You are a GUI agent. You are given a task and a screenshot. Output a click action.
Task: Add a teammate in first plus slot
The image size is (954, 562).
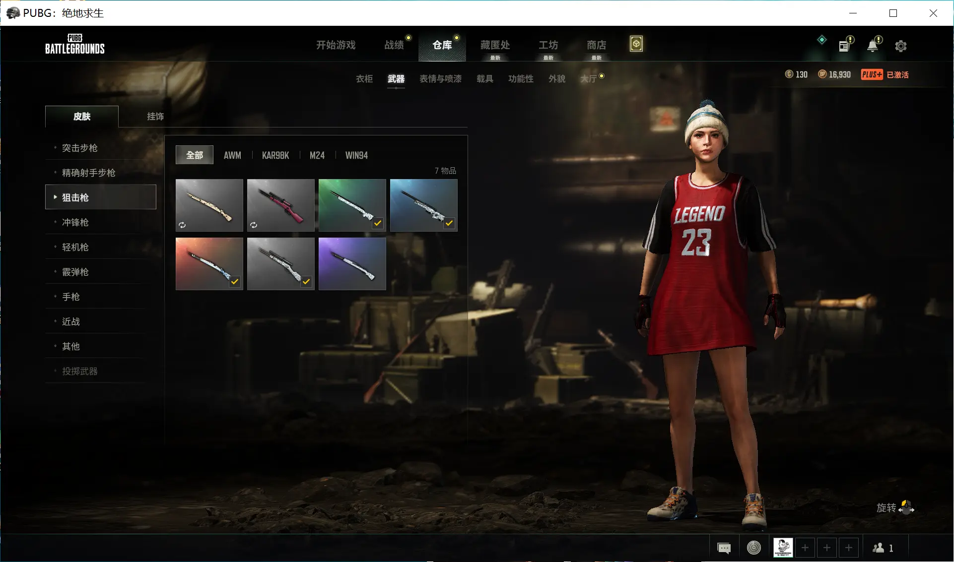click(x=805, y=548)
